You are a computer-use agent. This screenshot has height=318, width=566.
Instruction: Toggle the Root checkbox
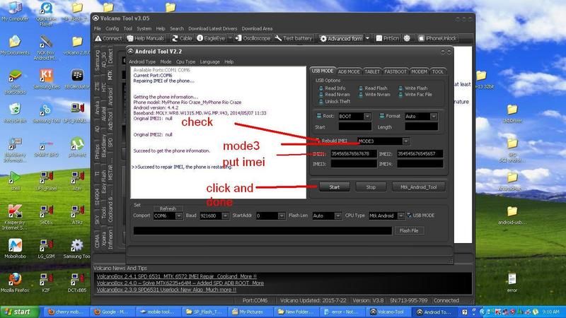coord(319,116)
